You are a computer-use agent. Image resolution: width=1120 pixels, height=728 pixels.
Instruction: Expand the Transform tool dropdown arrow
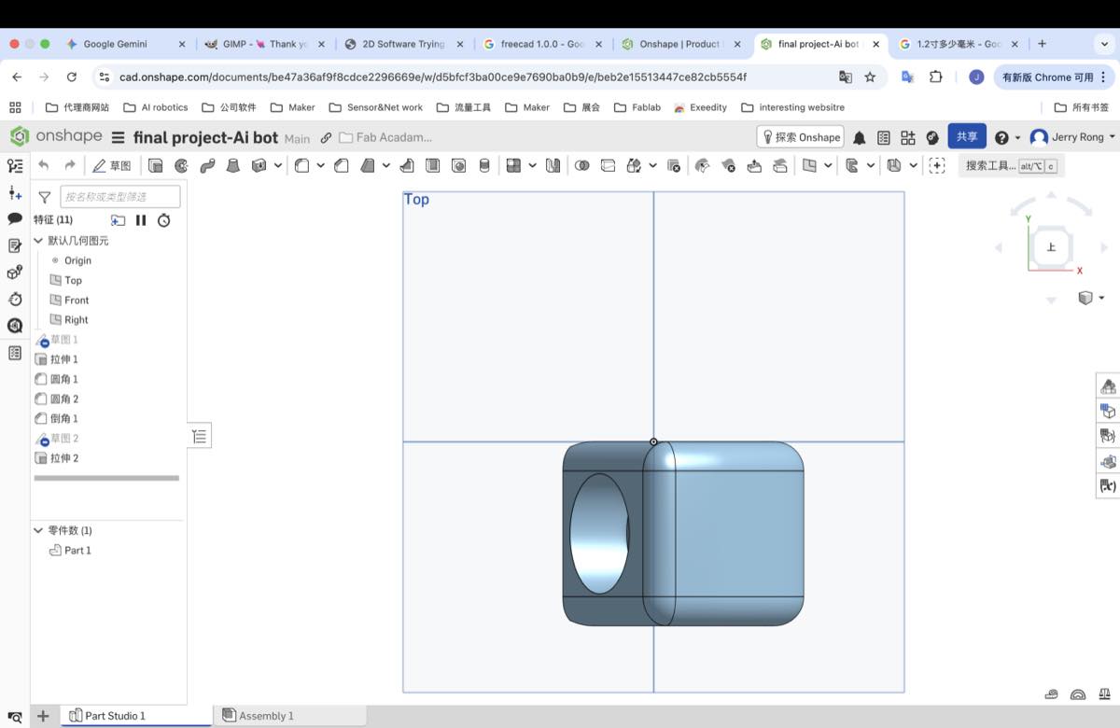click(x=653, y=166)
